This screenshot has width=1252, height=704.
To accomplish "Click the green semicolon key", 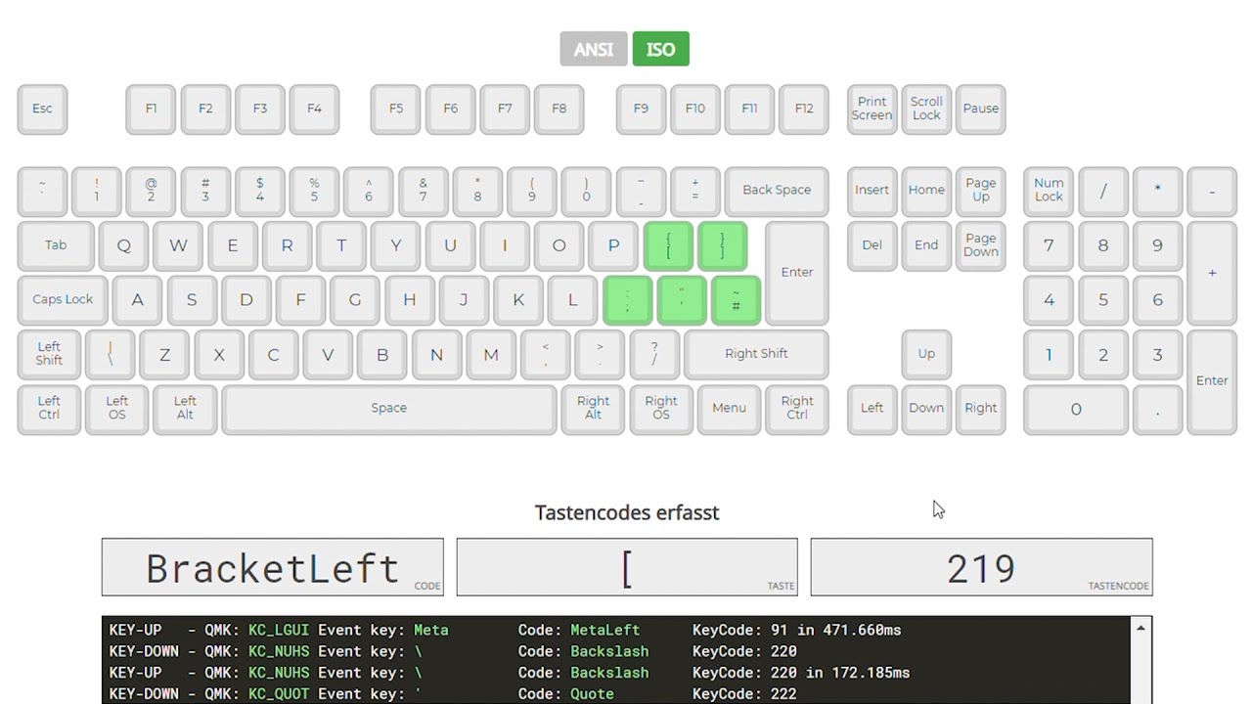I will (x=627, y=300).
